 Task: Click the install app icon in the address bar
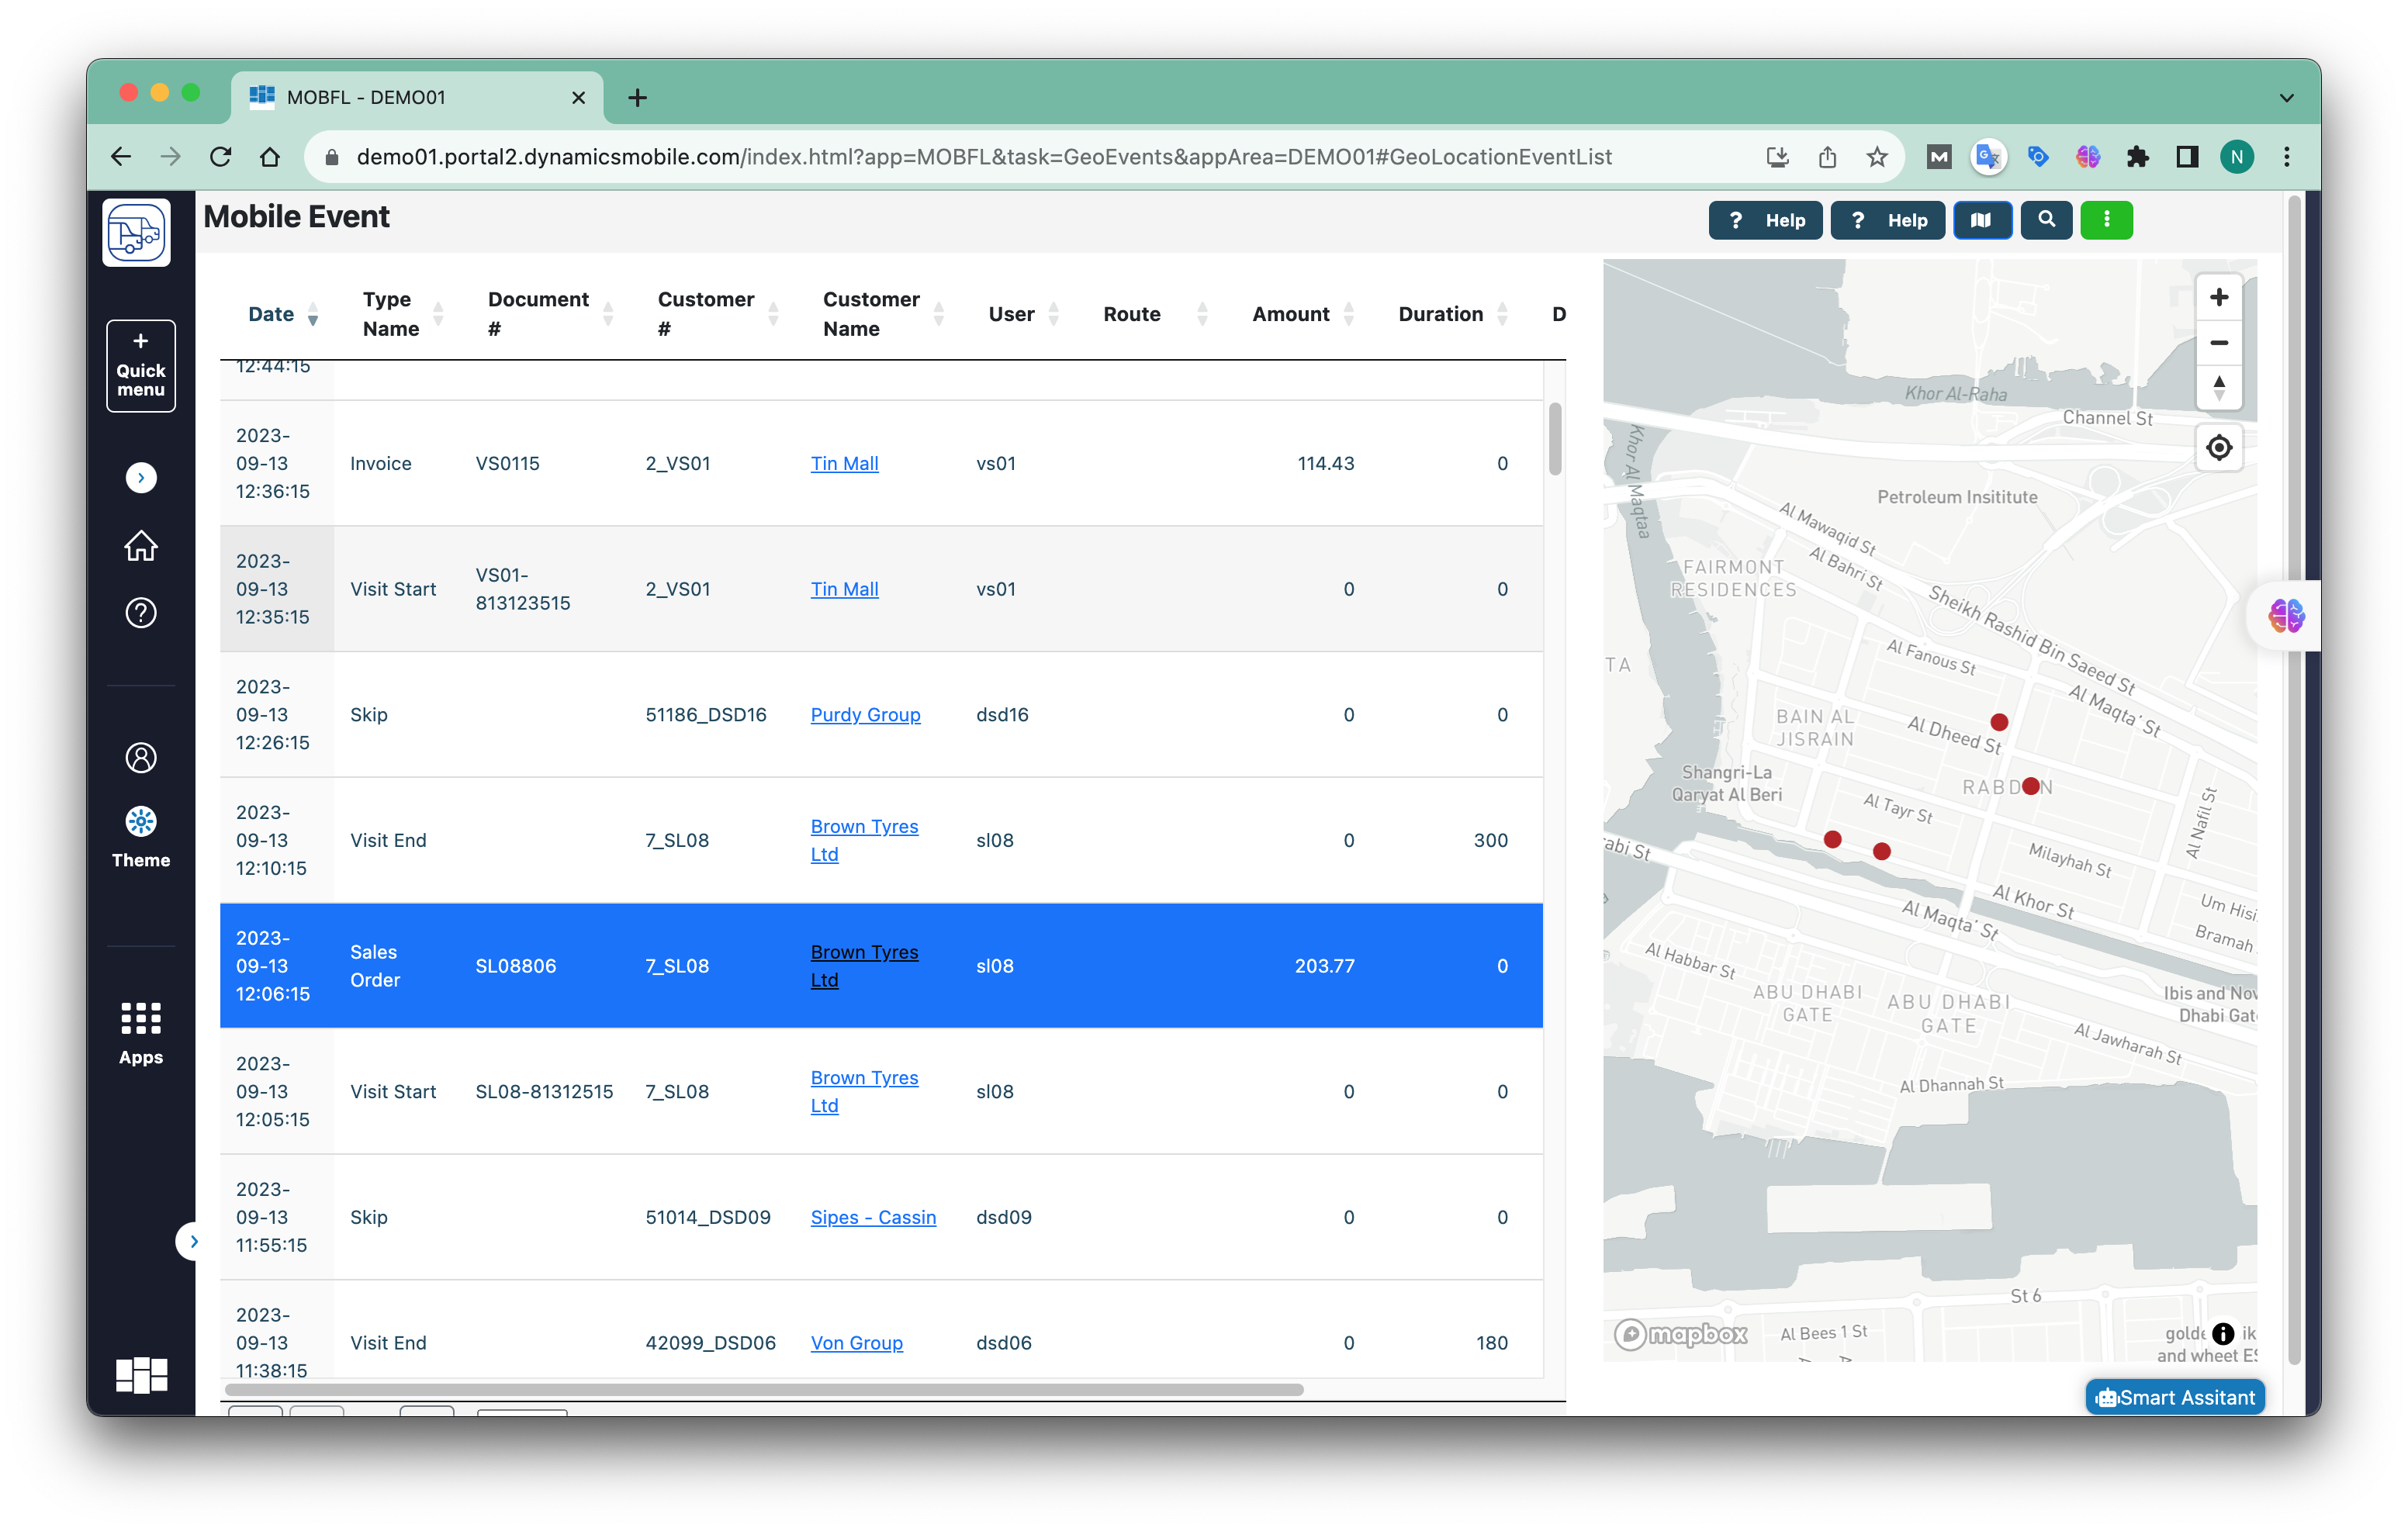point(1777,157)
